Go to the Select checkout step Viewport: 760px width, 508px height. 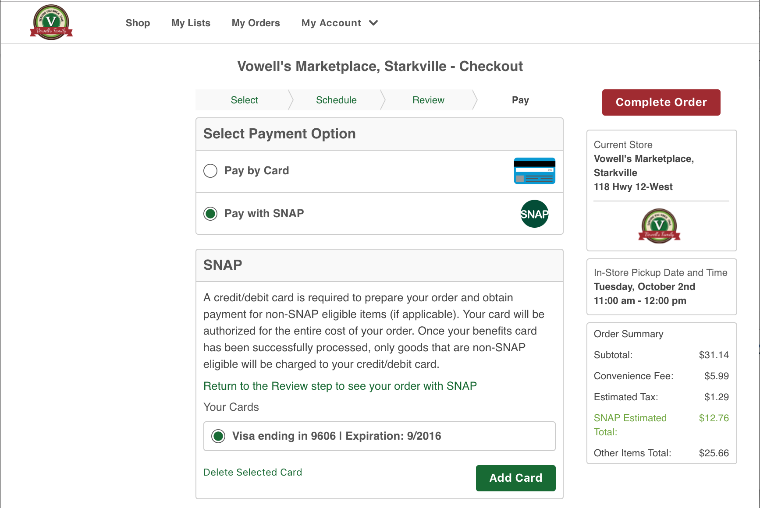click(244, 100)
